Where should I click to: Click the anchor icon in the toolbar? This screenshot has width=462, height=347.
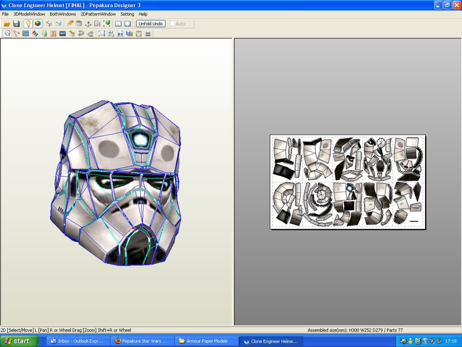coord(88,23)
